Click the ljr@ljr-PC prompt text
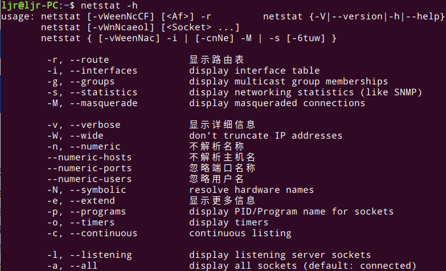The image size is (446, 271). click(x=30, y=5)
